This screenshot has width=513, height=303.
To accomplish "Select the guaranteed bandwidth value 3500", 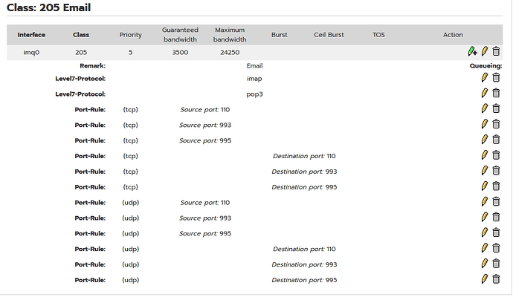I will click(x=180, y=52).
